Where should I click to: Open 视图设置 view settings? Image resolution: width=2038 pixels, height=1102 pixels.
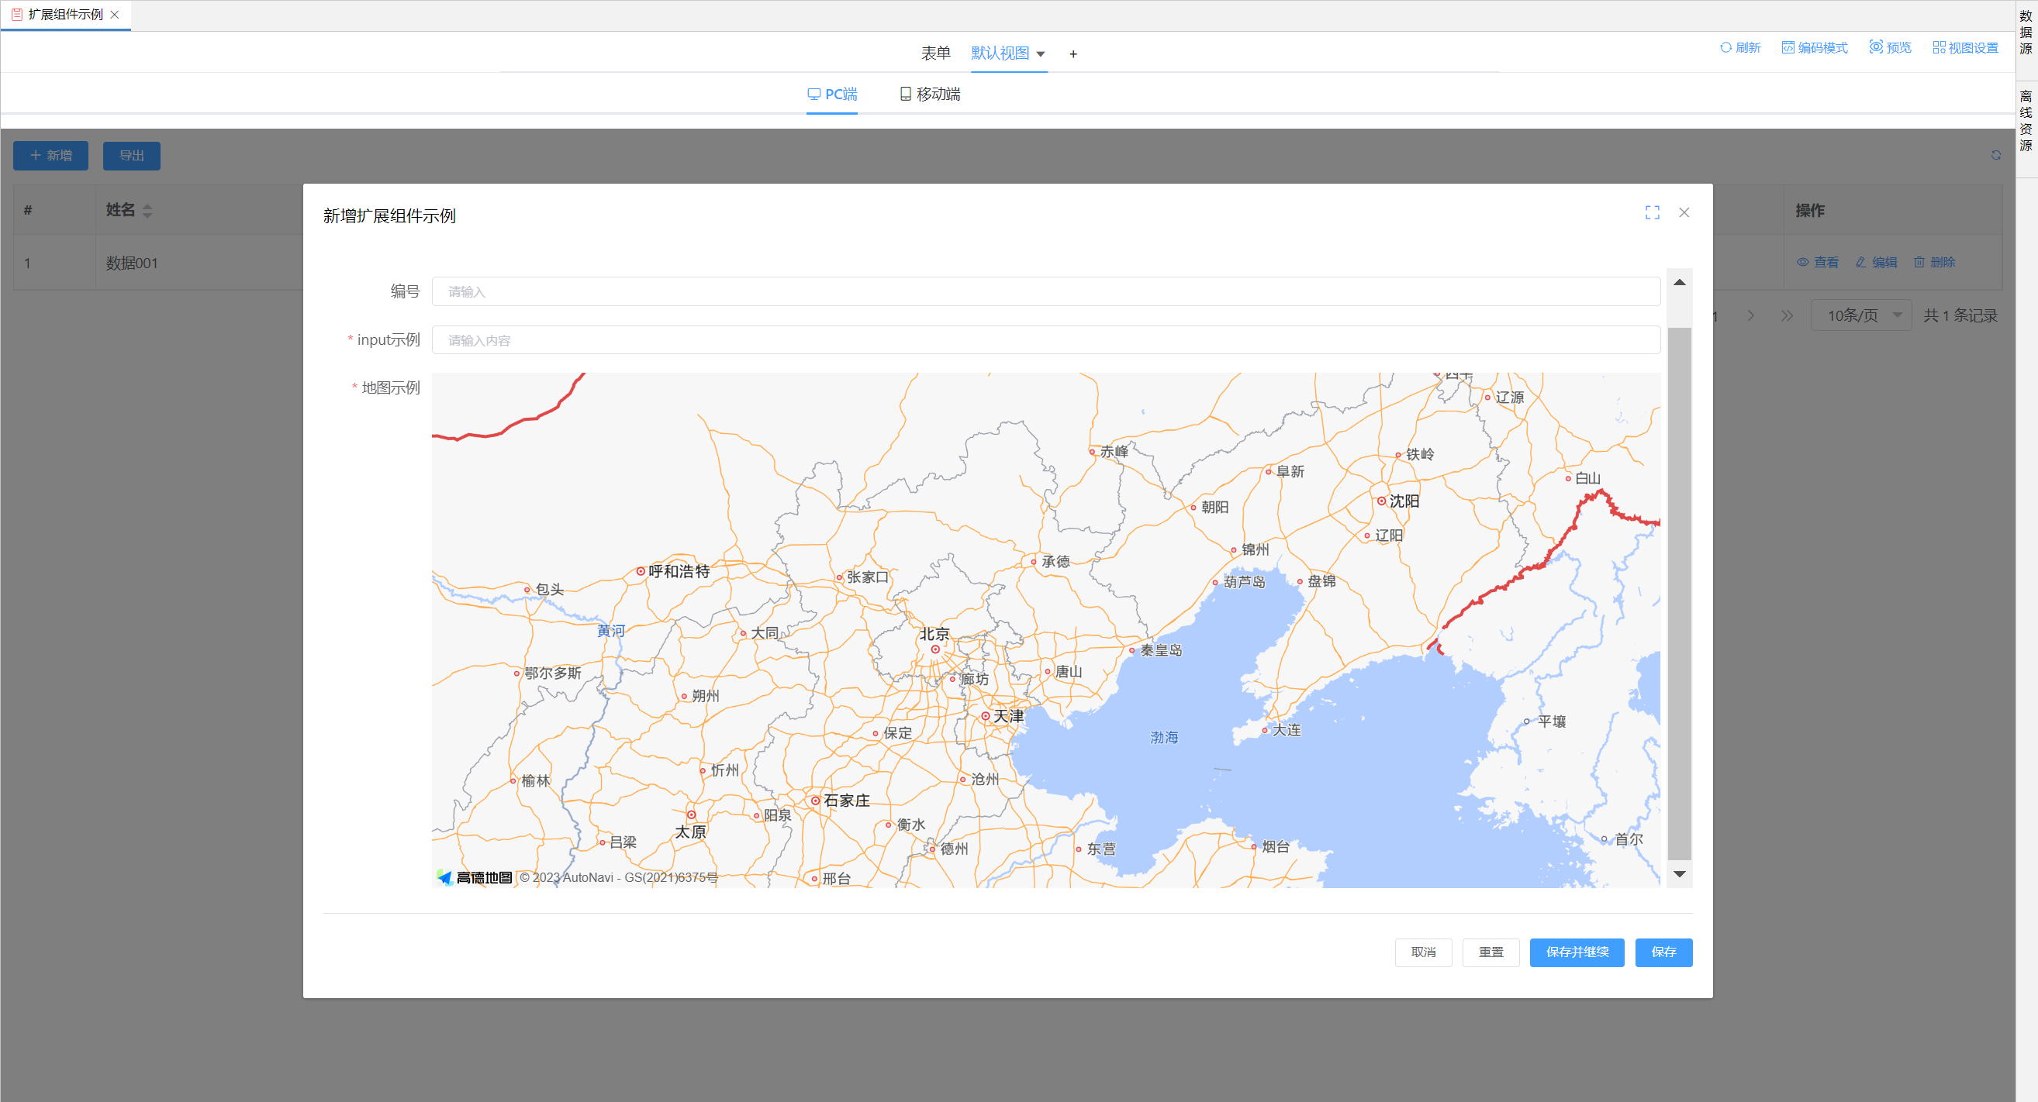click(x=1965, y=47)
